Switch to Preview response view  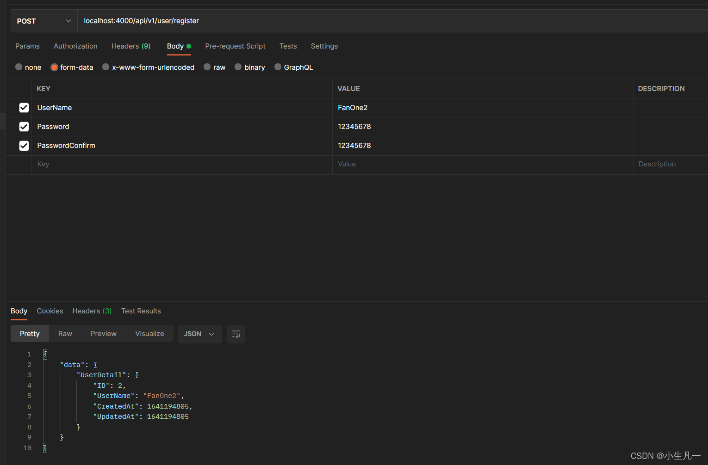coord(104,334)
